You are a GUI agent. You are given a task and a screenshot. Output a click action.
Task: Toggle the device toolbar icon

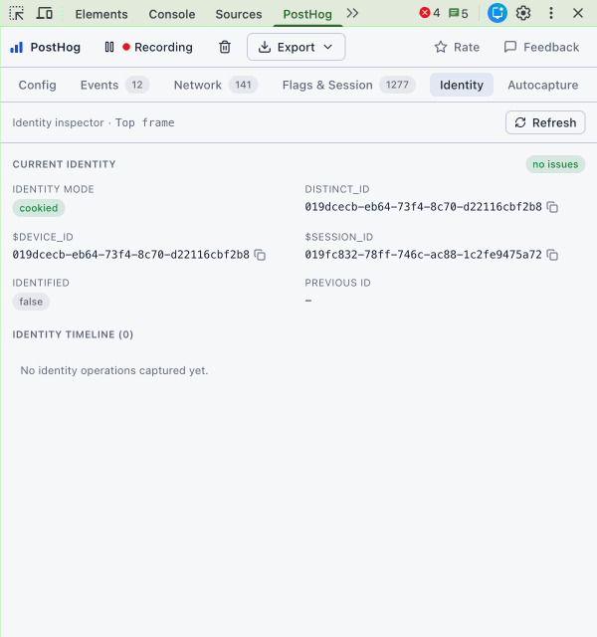[44, 13]
